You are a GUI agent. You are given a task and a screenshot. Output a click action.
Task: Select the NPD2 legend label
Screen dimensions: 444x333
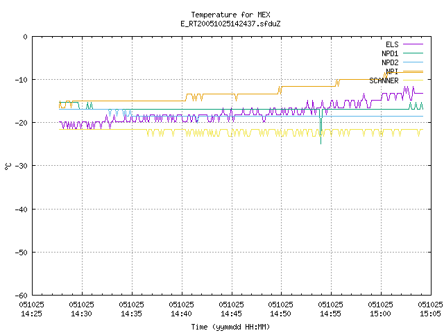(390, 62)
